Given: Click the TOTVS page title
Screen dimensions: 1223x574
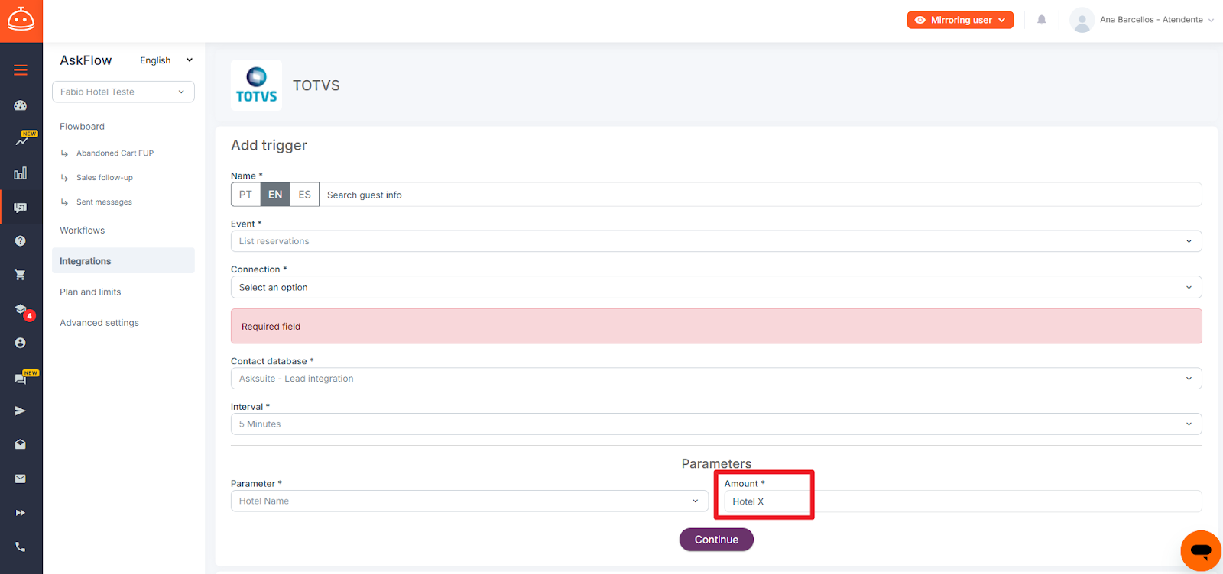Looking at the screenshot, I should [x=316, y=85].
